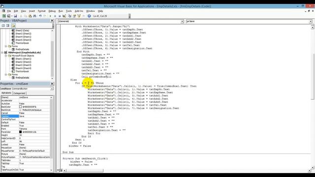Click the Enabled property value True
315x177 pixels.
pyautogui.click(x=22, y=126)
